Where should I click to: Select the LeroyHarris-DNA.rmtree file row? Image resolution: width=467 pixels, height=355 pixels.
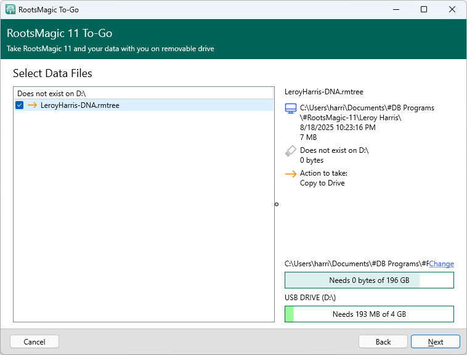[144, 105]
